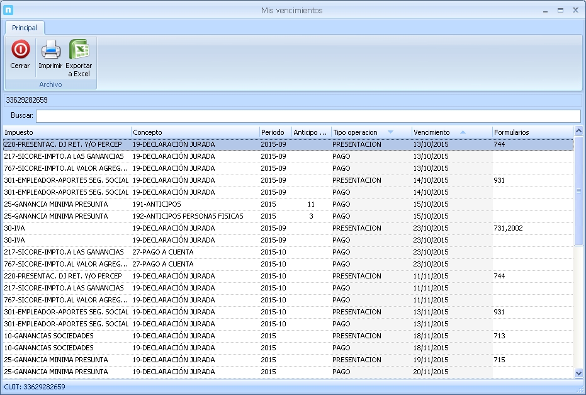586x395 pixels.
Task: Switch to the Principal ribbon tab
Action: (x=25, y=28)
